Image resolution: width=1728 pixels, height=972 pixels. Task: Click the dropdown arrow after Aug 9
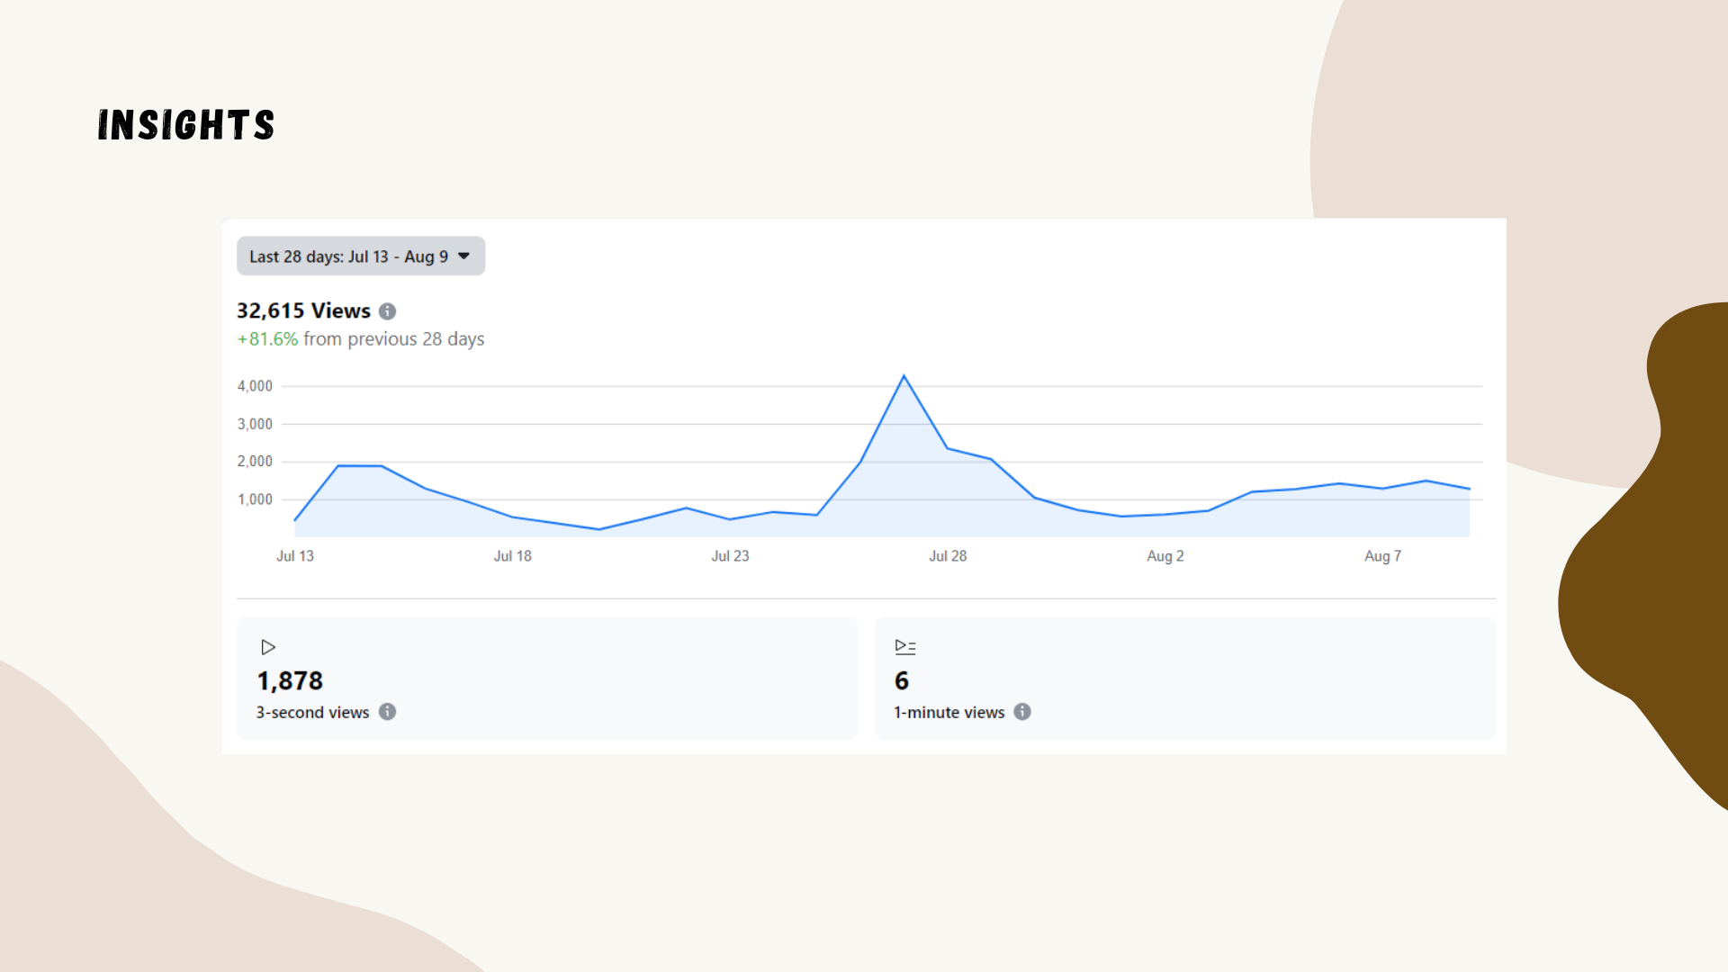pyautogui.click(x=463, y=256)
